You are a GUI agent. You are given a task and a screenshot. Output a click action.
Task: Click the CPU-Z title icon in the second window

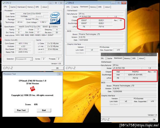(66, 3)
